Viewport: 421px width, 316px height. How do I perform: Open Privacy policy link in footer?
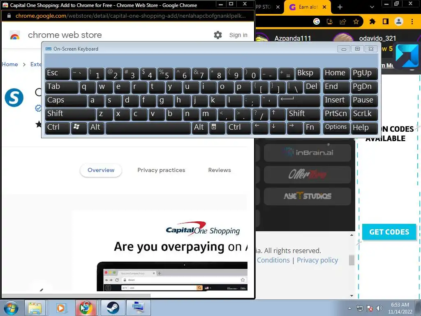[317, 260]
